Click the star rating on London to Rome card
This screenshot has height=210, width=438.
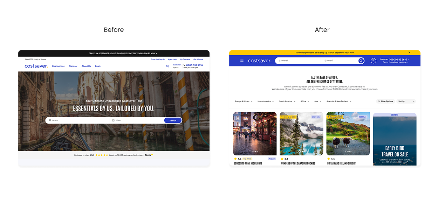238,159
